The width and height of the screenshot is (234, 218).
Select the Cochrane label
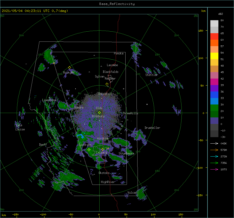(x=85, y=145)
